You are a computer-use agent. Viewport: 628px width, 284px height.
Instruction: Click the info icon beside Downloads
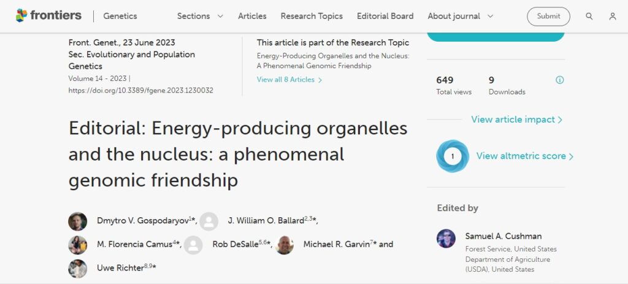559,80
